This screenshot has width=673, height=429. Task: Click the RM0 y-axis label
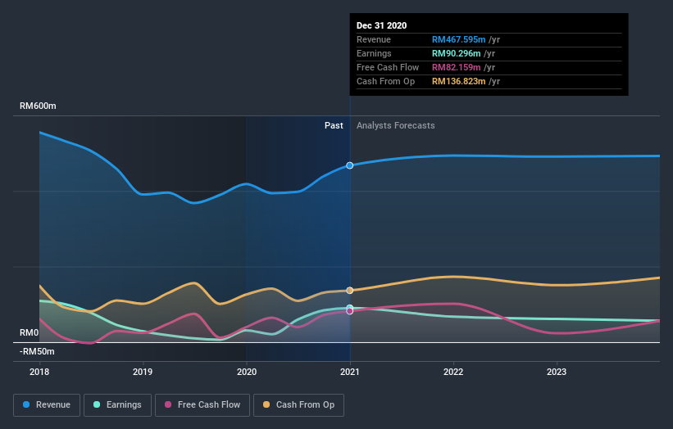pos(30,332)
